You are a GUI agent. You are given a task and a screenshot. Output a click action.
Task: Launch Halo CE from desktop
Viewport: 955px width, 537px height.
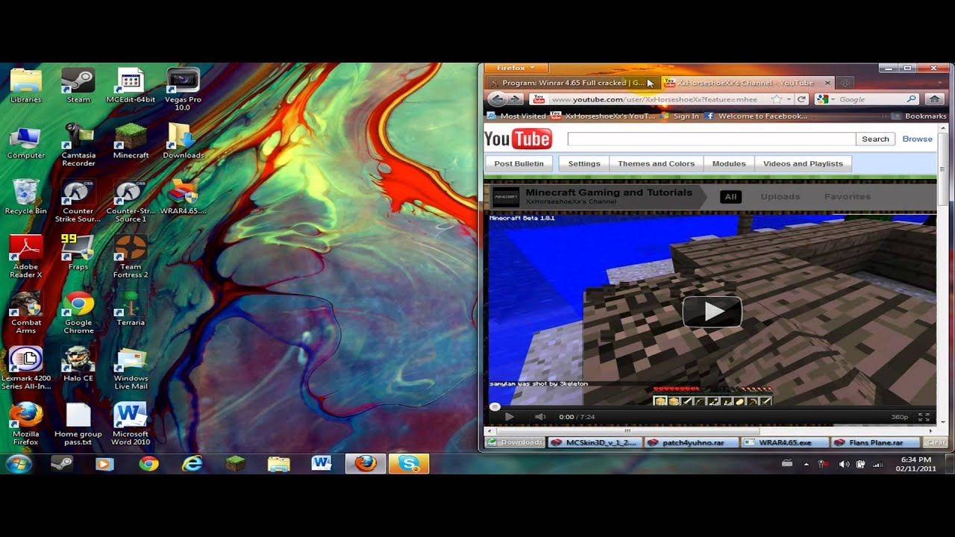(x=78, y=364)
